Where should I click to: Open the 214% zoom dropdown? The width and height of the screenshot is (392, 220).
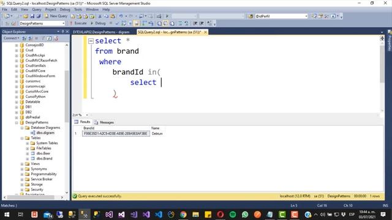pos(87,115)
